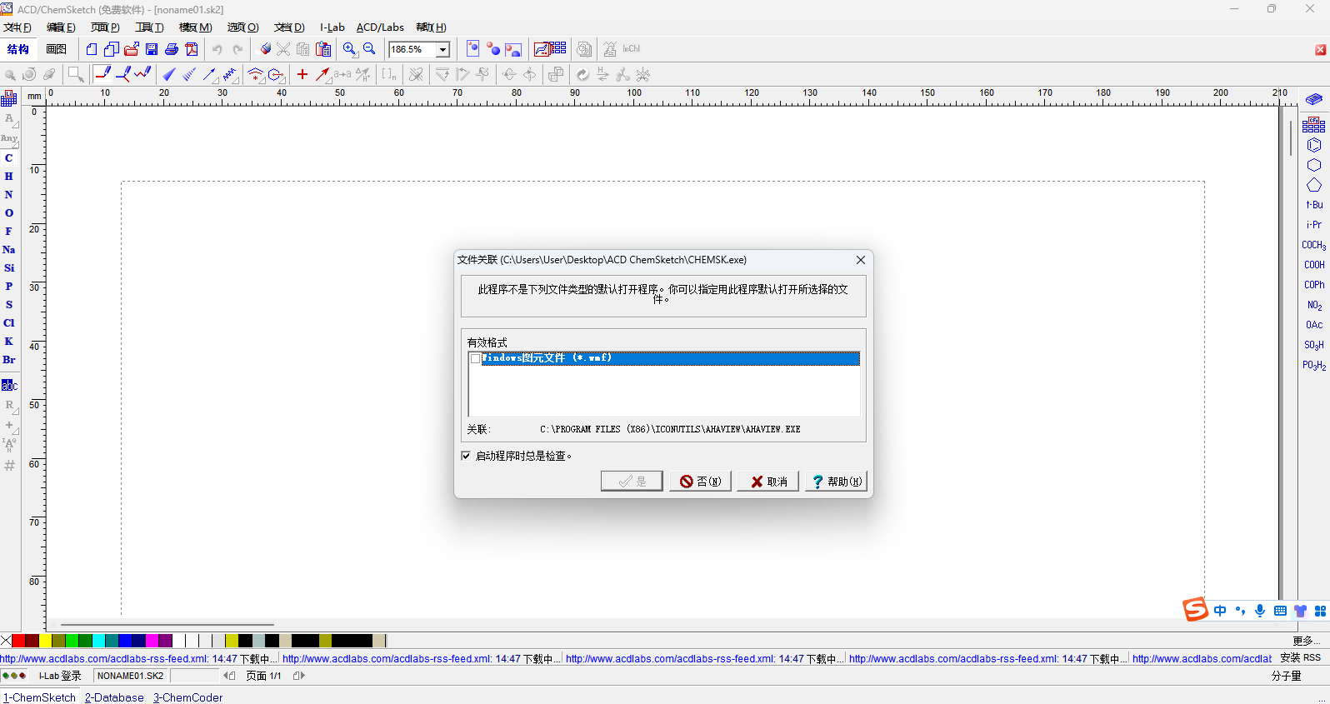Screen dimensions: 1330x704
Task: Click the 186.5% zoom input field
Action: tap(412, 50)
